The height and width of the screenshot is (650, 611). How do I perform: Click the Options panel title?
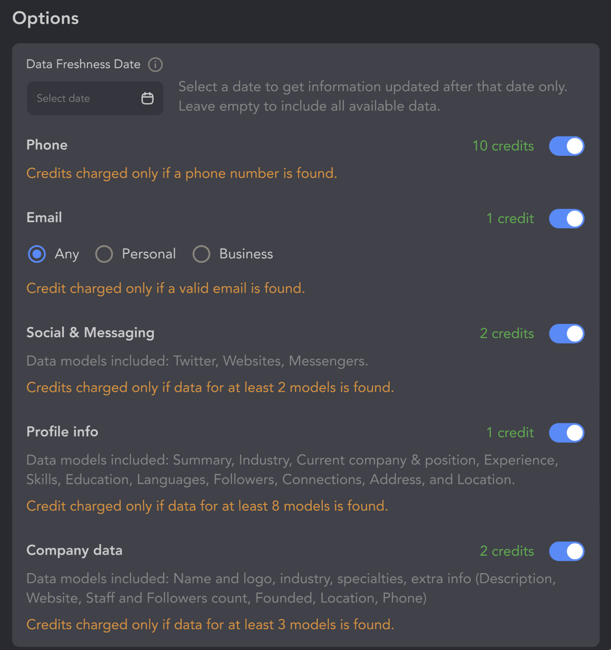coord(45,18)
